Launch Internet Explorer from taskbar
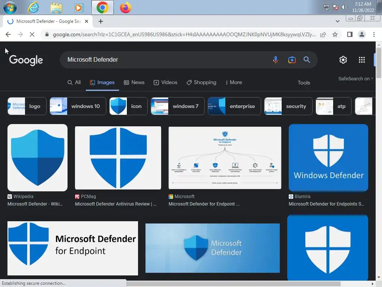 33,7
